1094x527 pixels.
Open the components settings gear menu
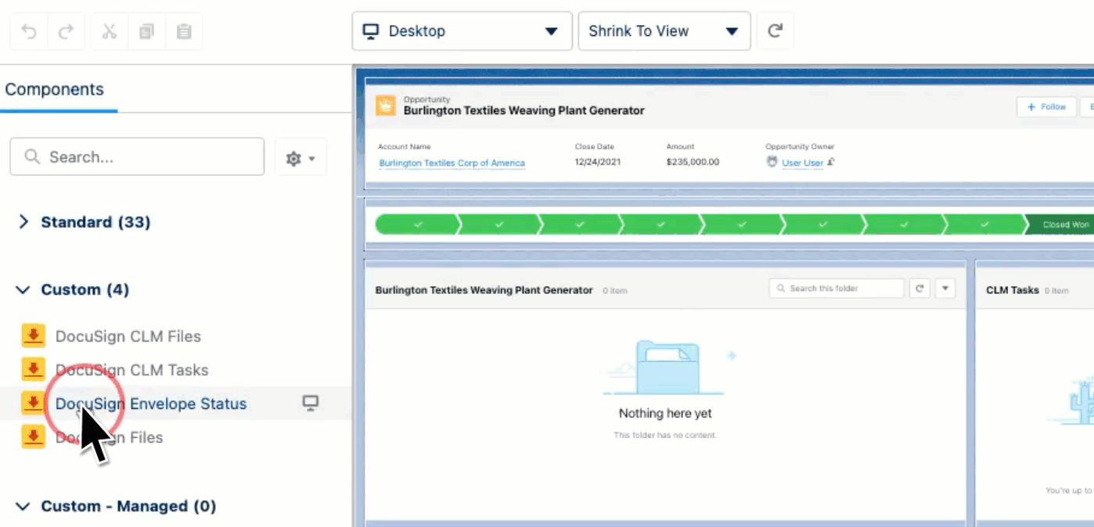pos(300,156)
